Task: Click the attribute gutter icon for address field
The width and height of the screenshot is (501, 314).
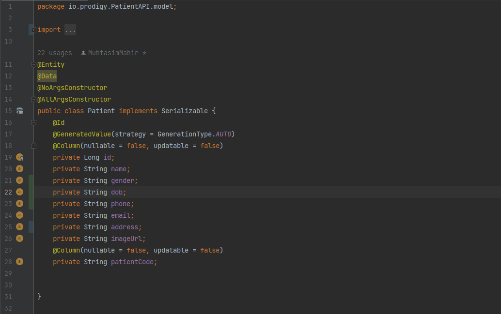Action: pyautogui.click(x=19, y=227)
